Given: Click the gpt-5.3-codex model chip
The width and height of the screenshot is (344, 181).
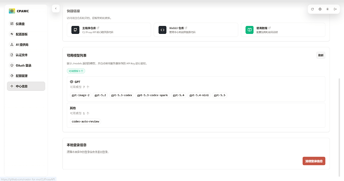Looking at the screenshot, I should point(122,95).
